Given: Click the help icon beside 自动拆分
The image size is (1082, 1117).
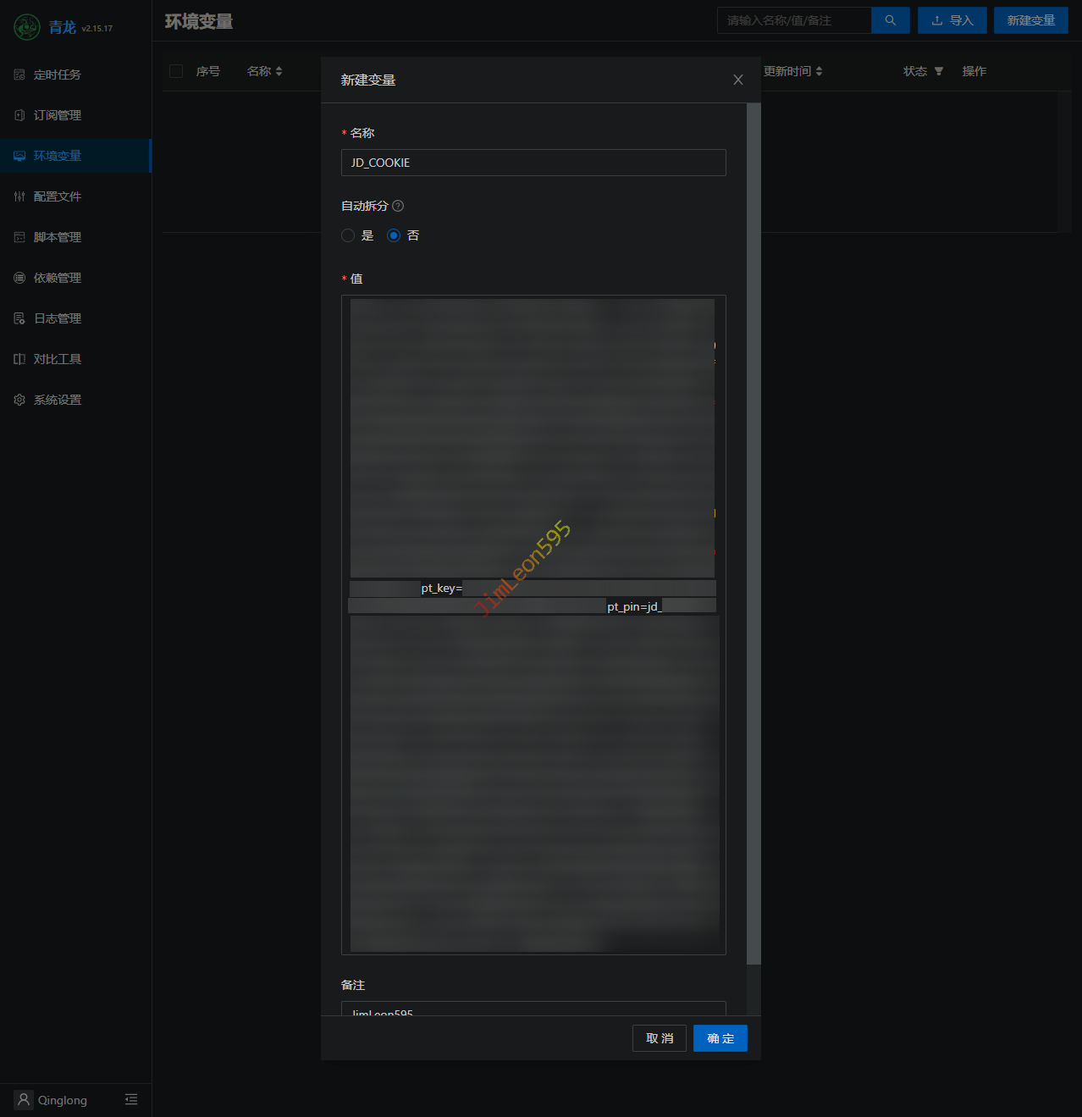Looking at the screenshot, I should [398, 206].
